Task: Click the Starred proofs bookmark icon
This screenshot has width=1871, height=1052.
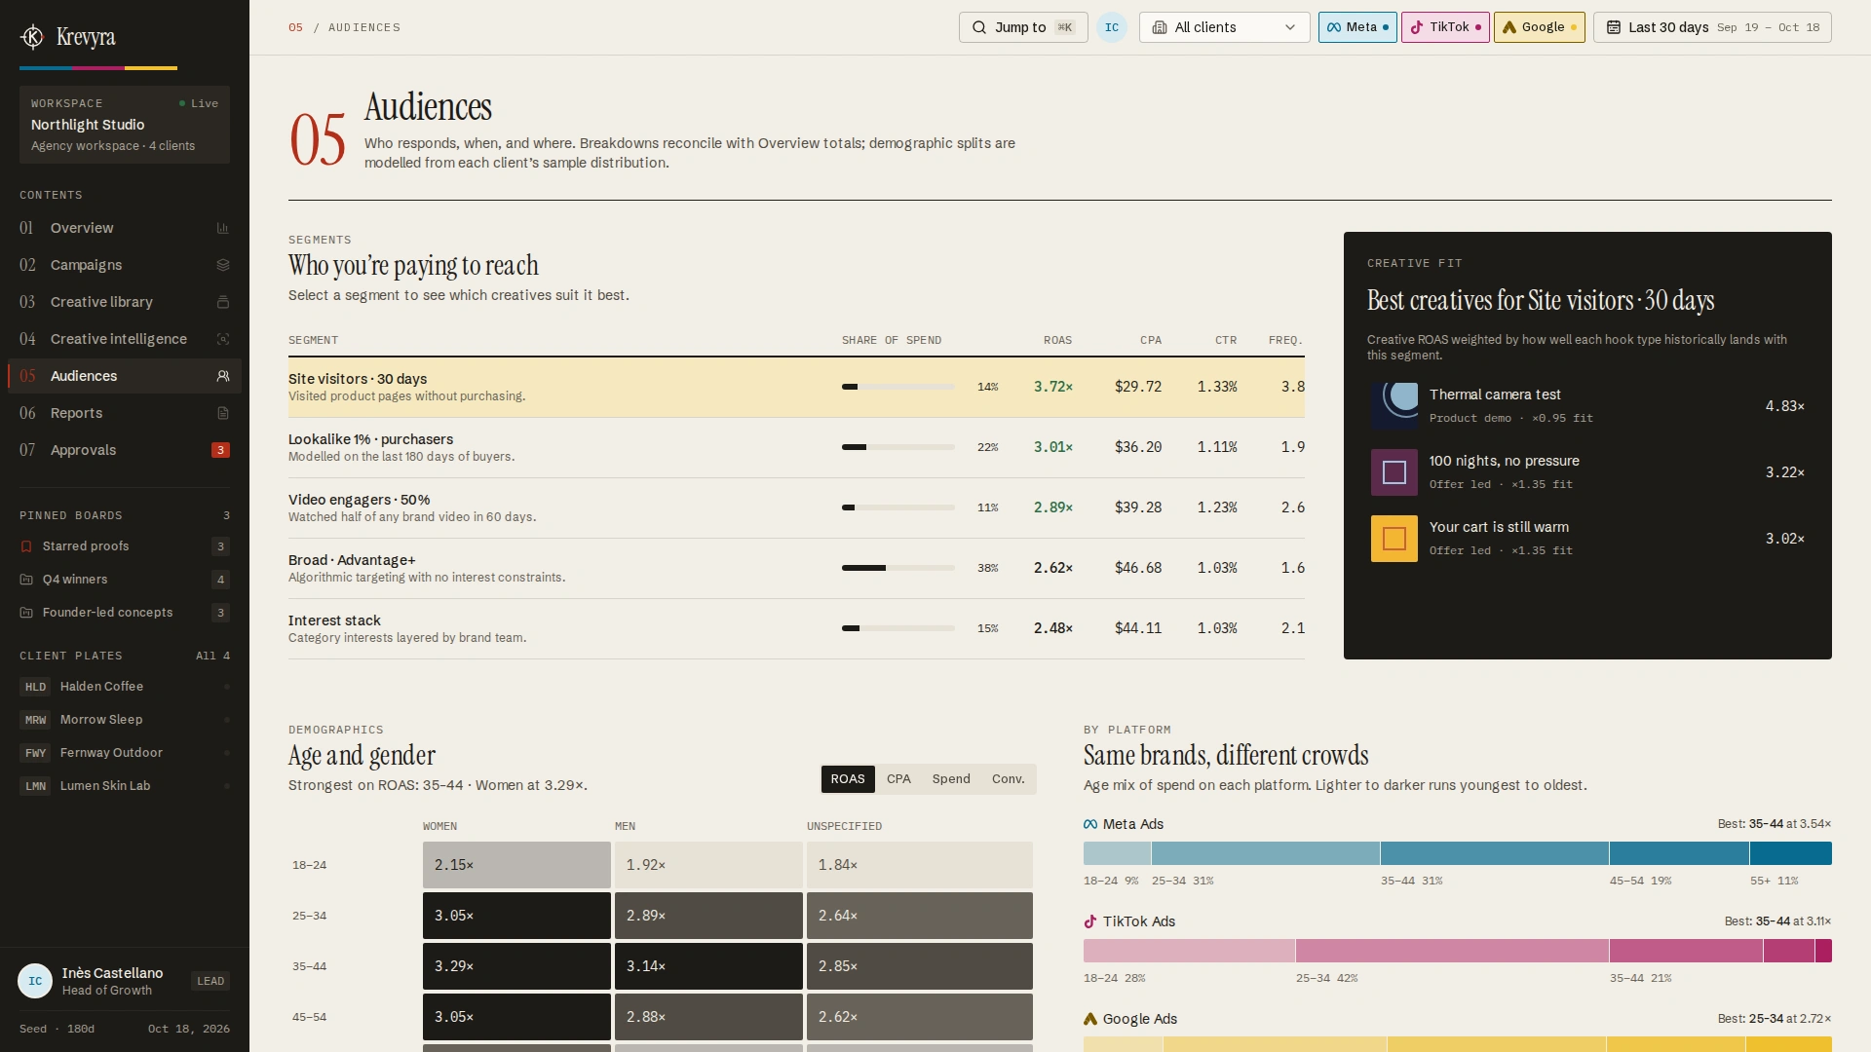Action: (26, 546)
